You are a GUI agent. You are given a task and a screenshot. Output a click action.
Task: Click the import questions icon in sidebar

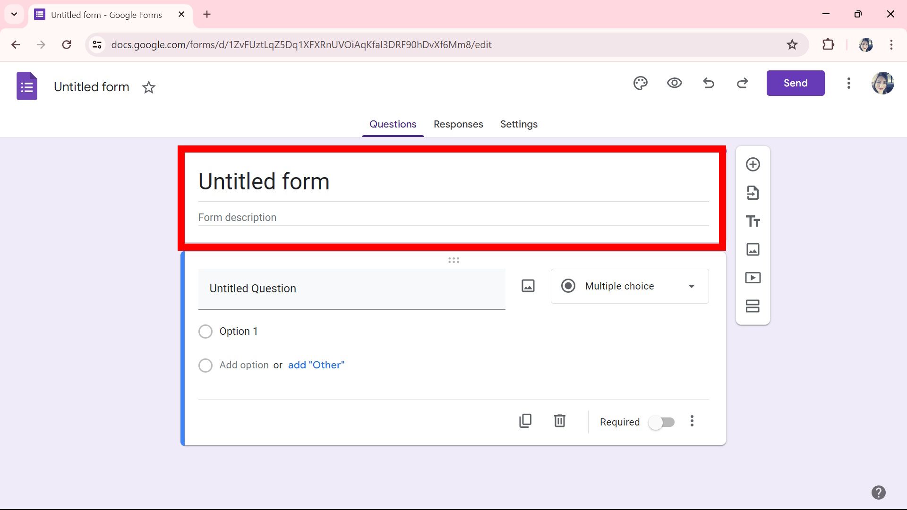753,193
